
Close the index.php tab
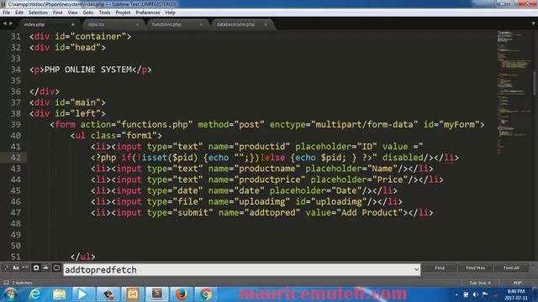(73, 24)
